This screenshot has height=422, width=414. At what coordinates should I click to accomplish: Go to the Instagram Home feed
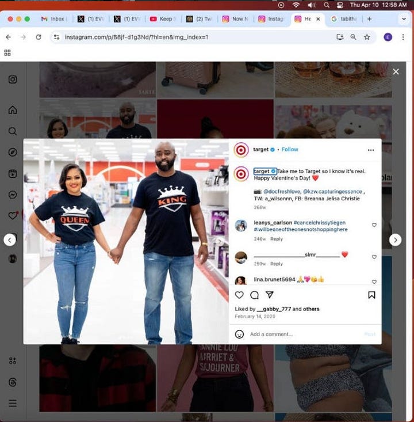point(13,110)
